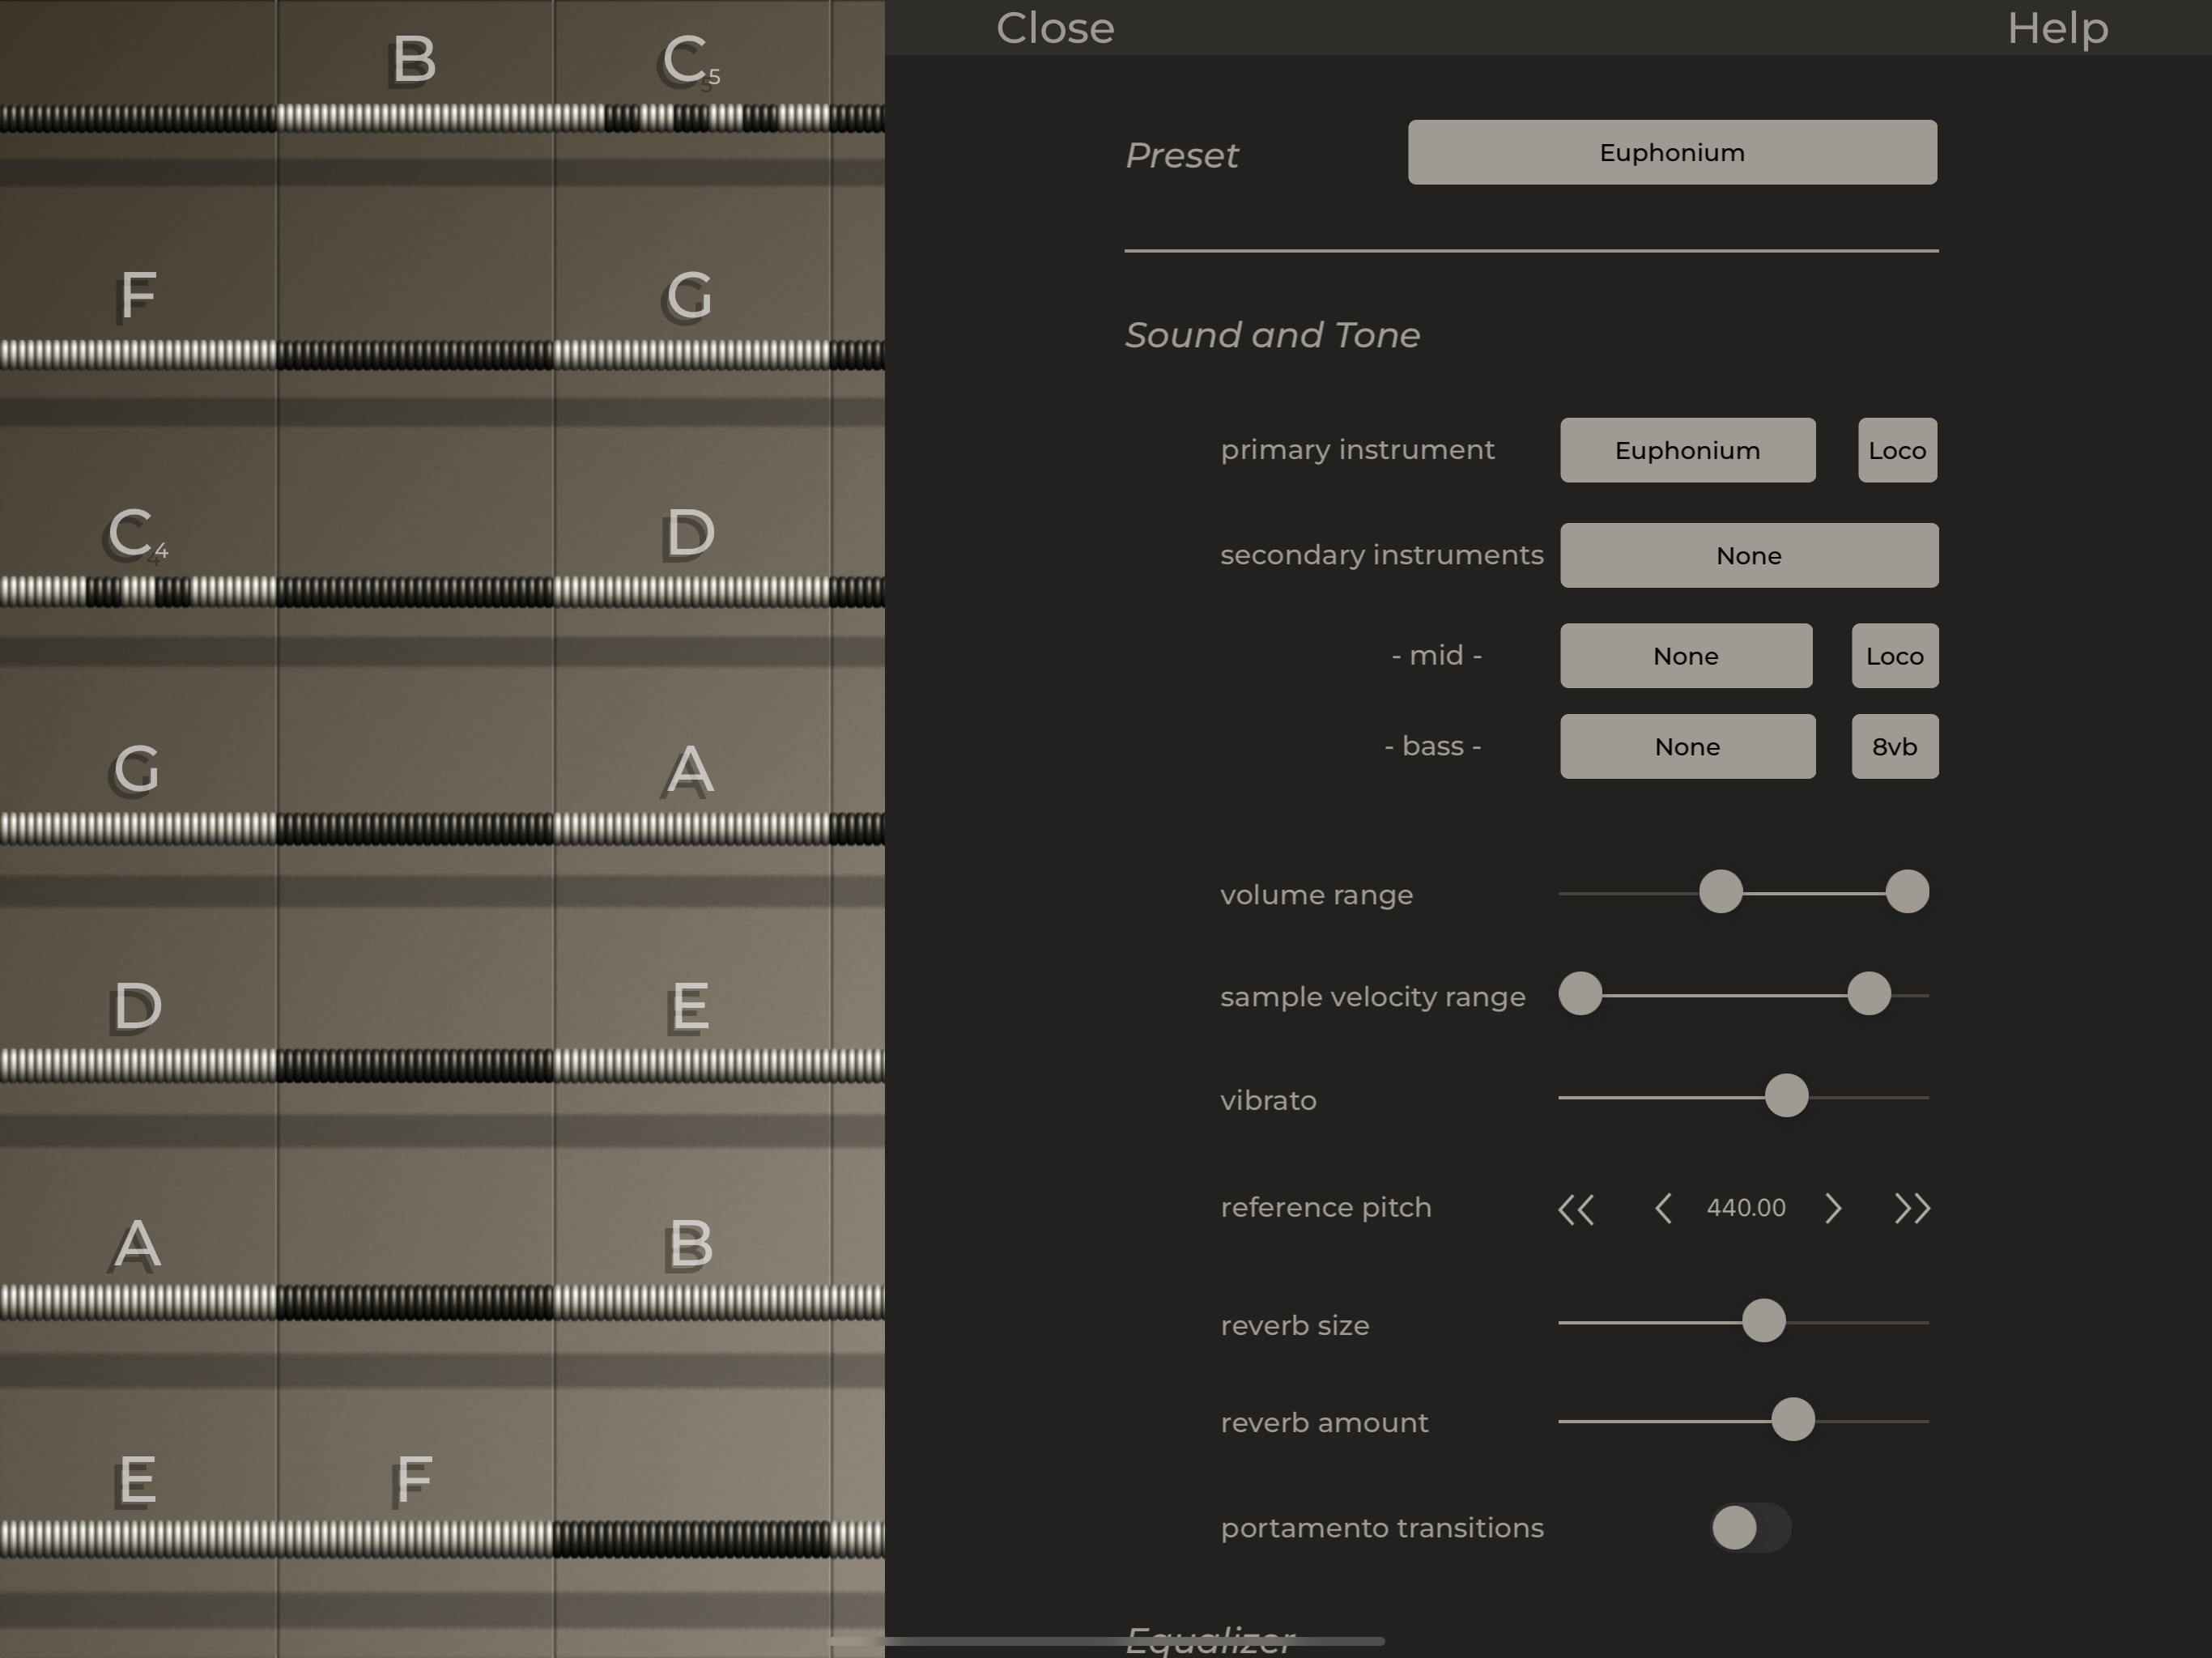Click the reverb amount slider handle
This screenshot has width=2212, height=1658.
[x=1792, y=1419]
